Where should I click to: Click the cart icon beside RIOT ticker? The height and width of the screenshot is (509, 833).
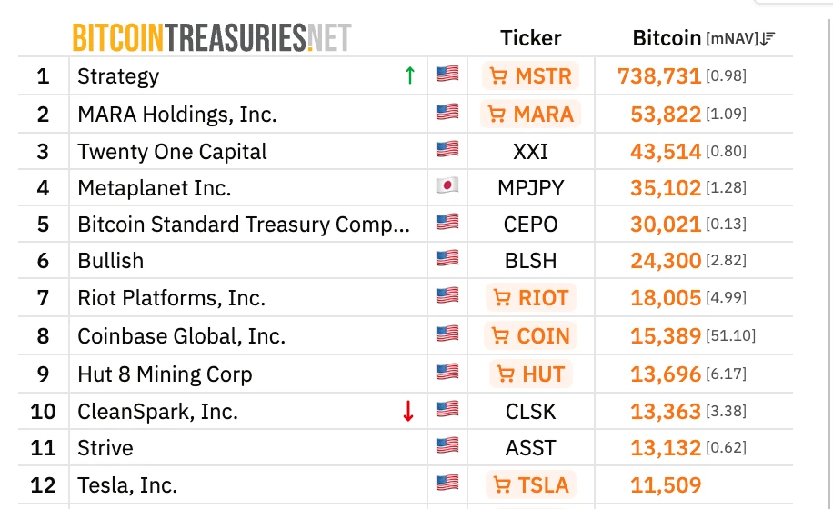(500, 298)
